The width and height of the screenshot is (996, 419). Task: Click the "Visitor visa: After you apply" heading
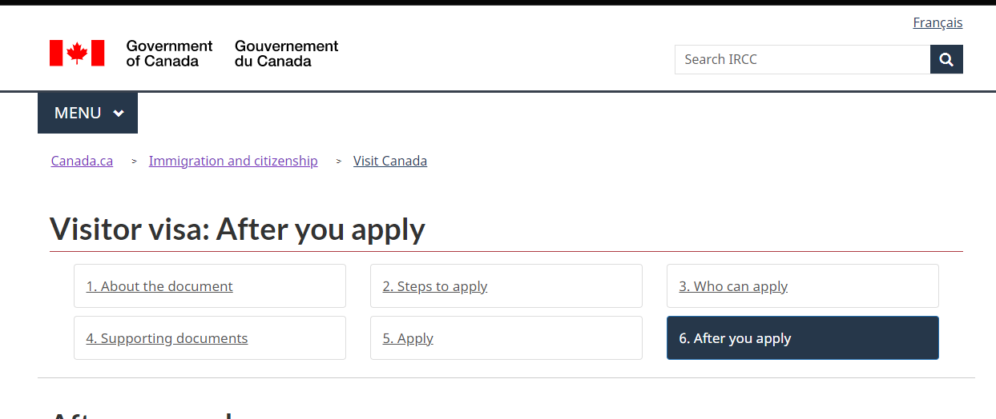237,229
